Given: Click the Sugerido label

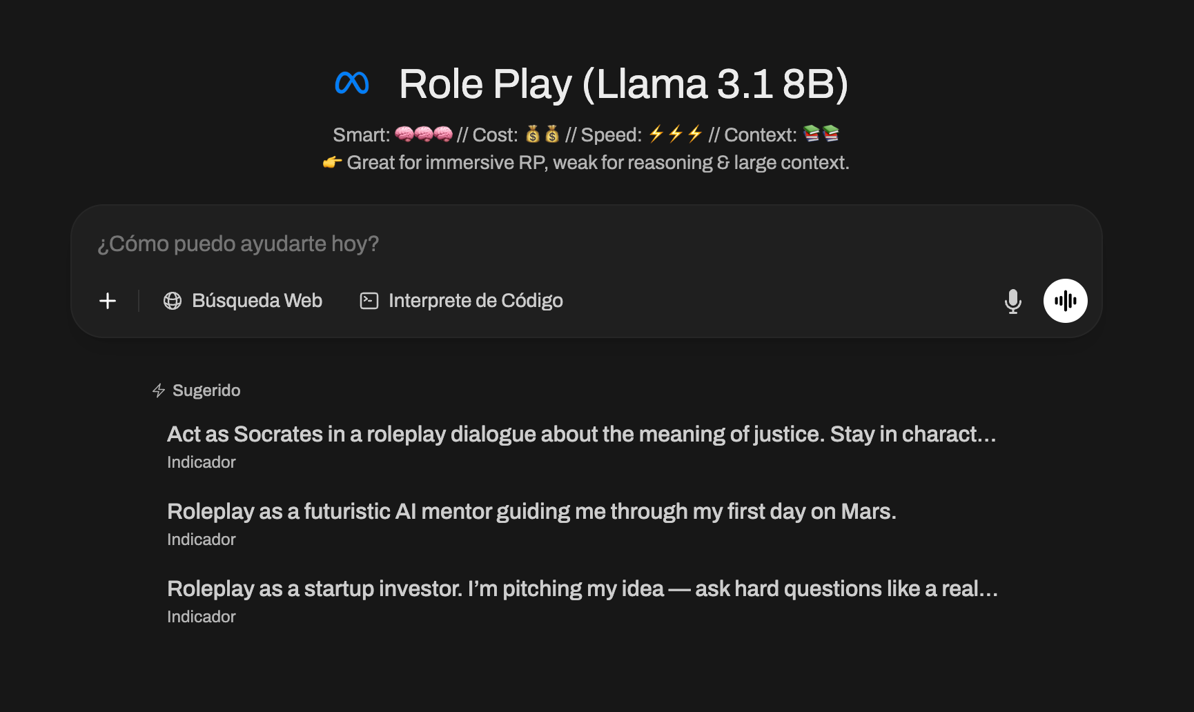Looking at the screenshot, I should point(206,390).
